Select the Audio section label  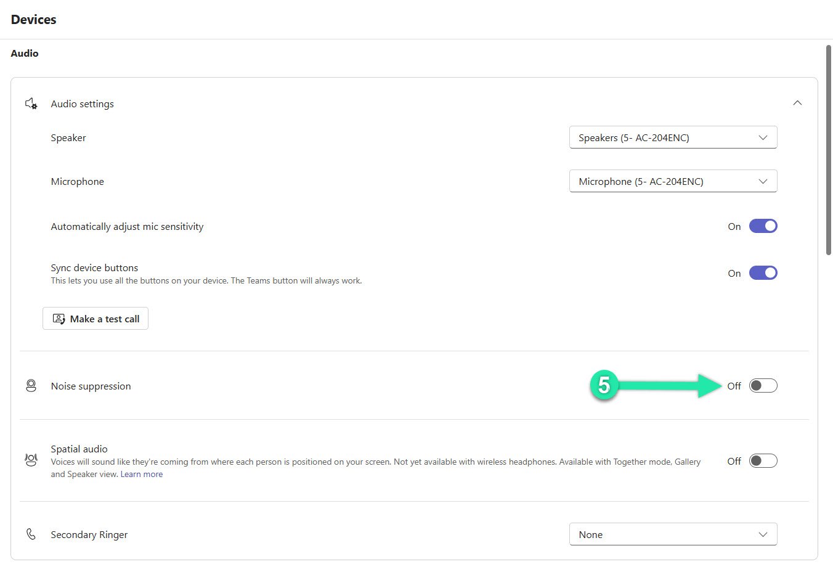tap(24, 53)
